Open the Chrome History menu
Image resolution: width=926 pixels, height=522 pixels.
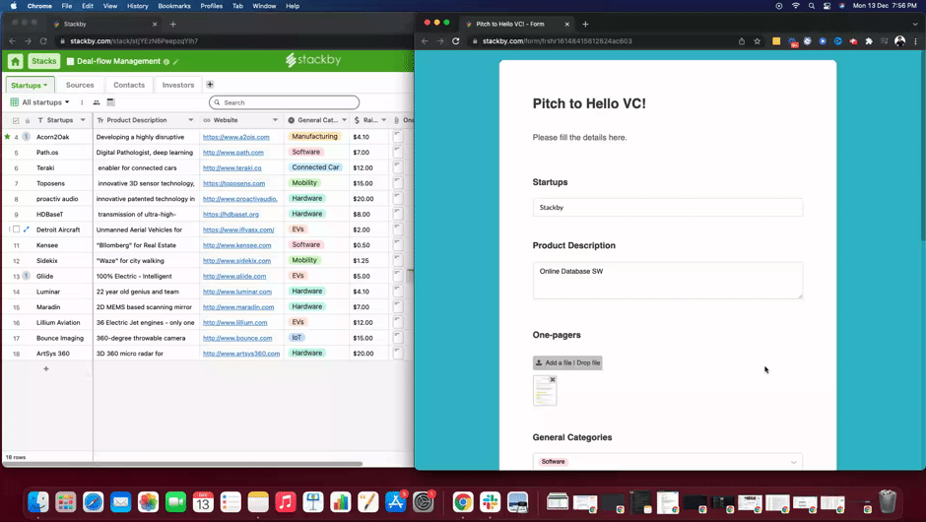(x=138, y=6)
